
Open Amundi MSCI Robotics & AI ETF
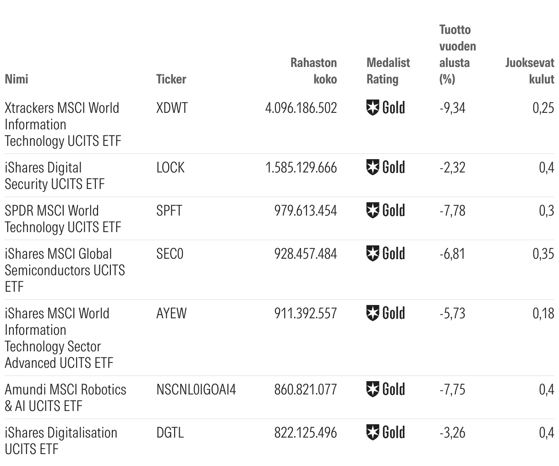tap(65, 398)
